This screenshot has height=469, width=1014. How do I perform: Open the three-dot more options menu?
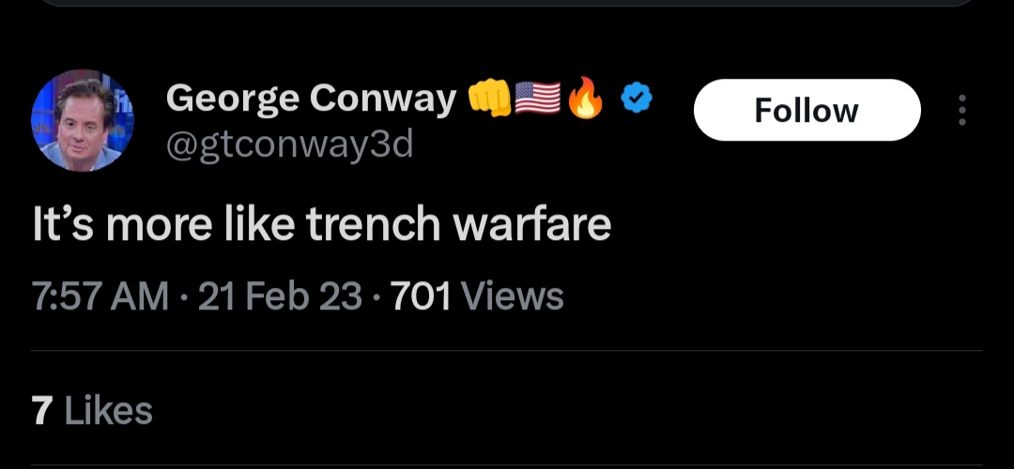point(960,110)
